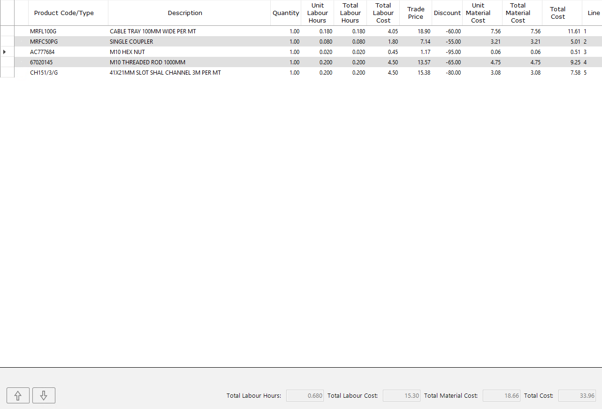Image resolution: width=602 pixels, height=409 pixels.
Task: Select the CH151/3/G product code cell
Action: pyautogui.click(x=44, y=73)
